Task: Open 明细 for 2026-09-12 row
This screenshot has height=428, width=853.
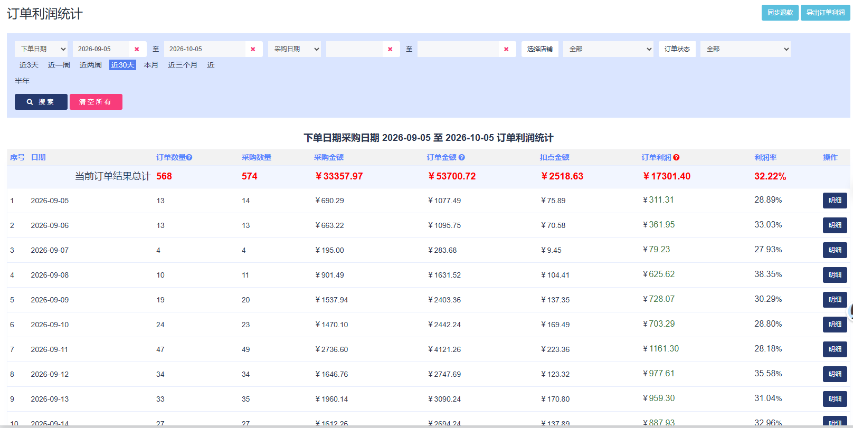Action: [835, 374]
